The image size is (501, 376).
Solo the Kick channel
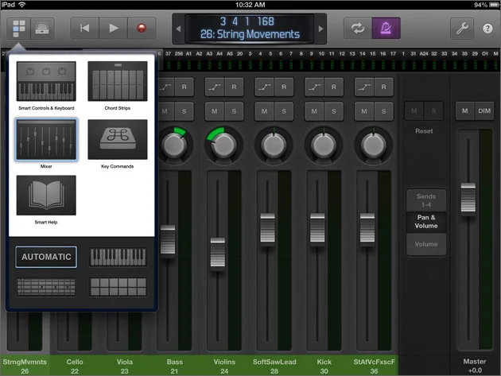click(x=333, y=111)
